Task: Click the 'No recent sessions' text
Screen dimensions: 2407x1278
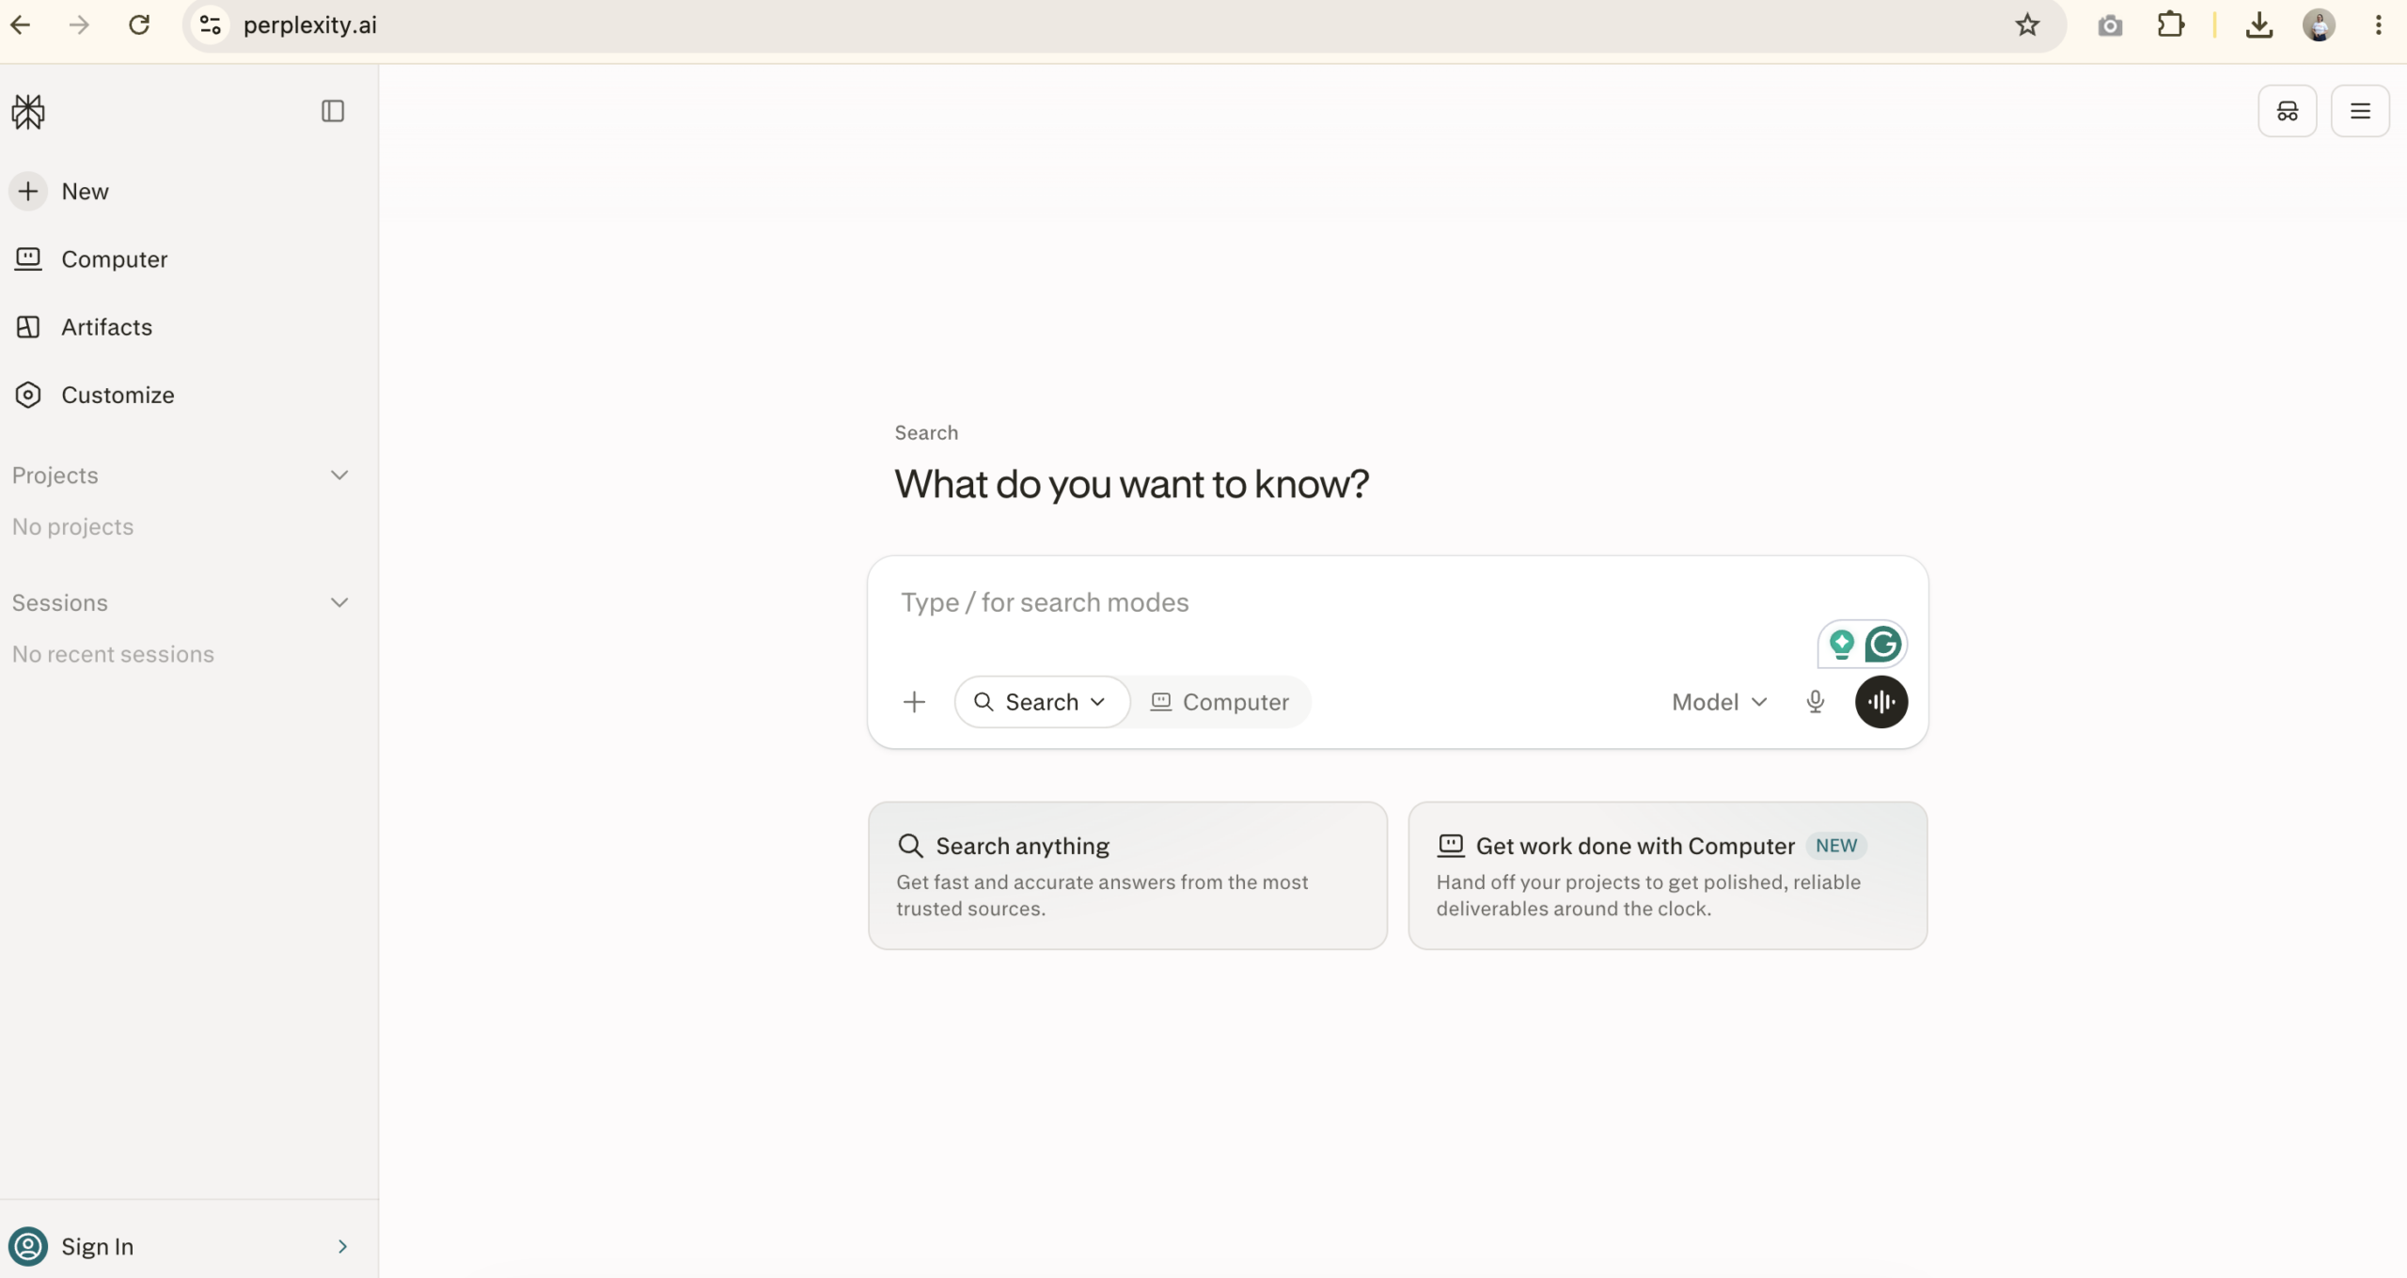Action: 113,654
